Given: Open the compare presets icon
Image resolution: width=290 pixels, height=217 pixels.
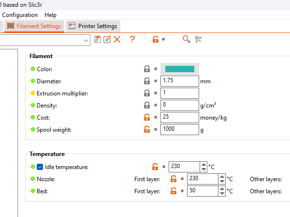Looking at the screenshot, I should pos(198,39).
